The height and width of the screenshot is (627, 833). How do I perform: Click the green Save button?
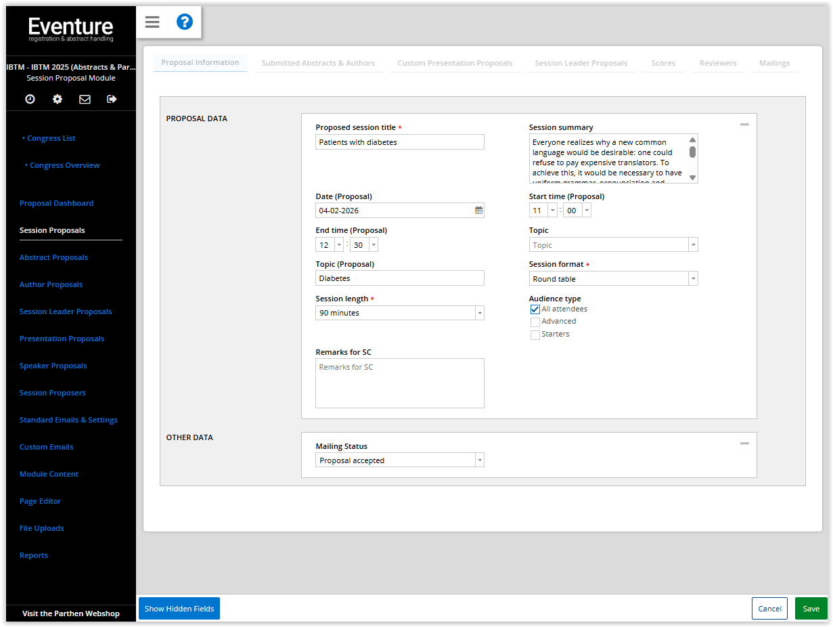pyautogui.click(x=811, y=609)
